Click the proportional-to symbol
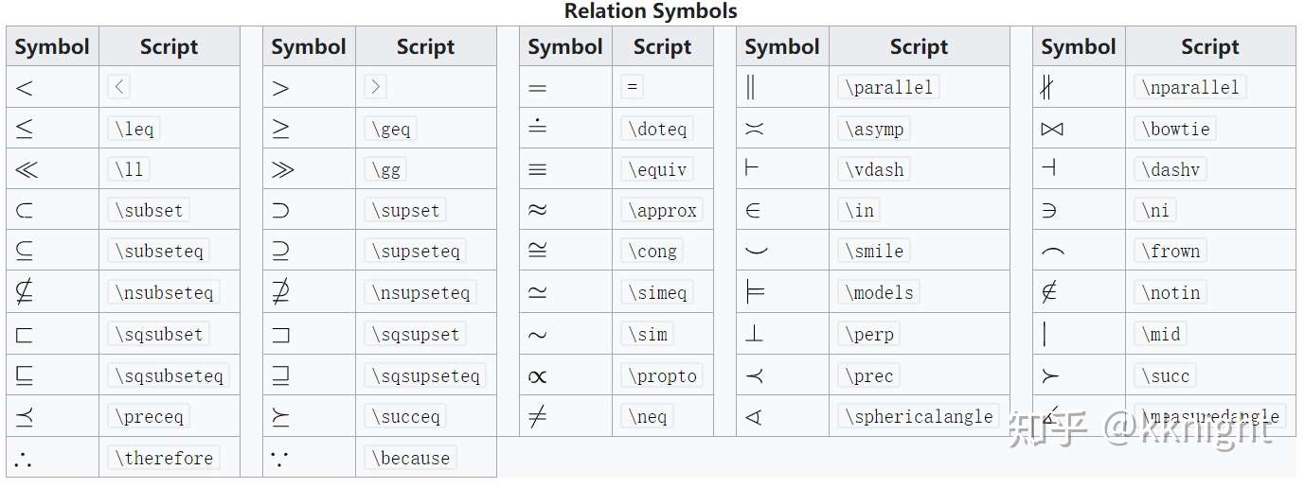Image resolution: width=1305 pixels, height=488 pixels. point(537,376)
